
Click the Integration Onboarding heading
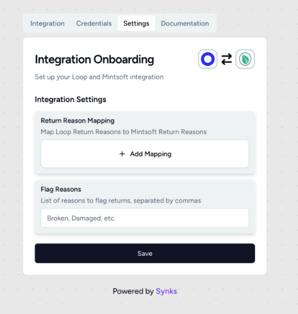point(94,60)
